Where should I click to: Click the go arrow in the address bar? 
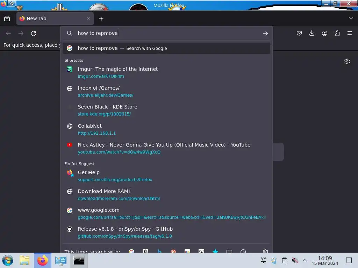click(265, 33)
